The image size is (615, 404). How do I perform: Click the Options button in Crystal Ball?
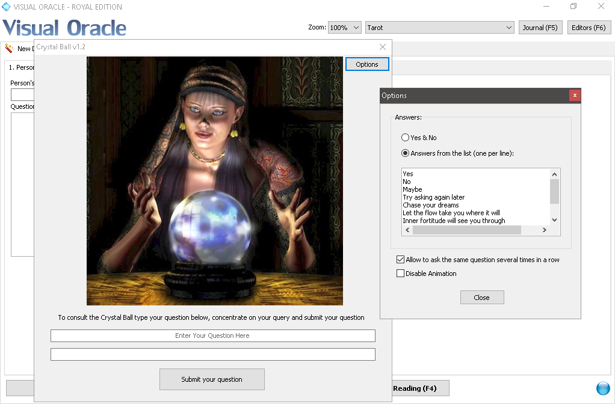367,64
